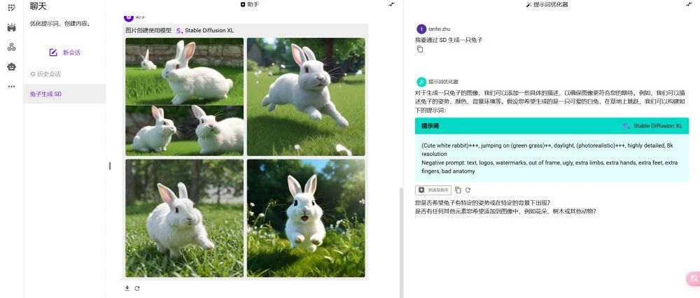Copy the user message 我要通过 SD 生成一只兔子

(x=419, y=49)
